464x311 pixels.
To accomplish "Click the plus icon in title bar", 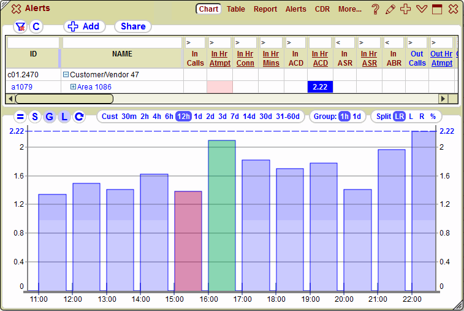I will pyautogui.click(x=405, y=9).
